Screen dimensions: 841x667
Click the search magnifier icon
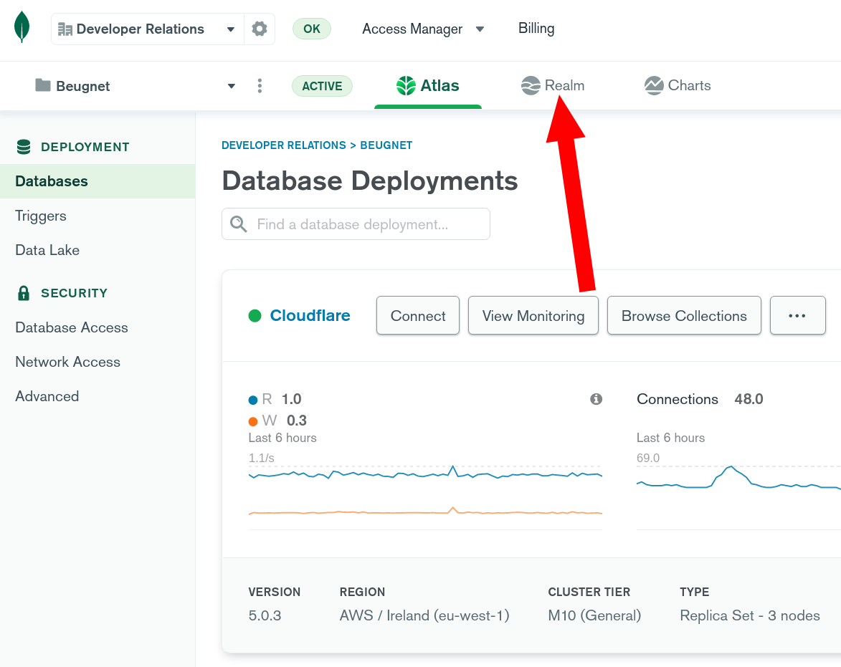pyautogui.click(x=239, y=224)
